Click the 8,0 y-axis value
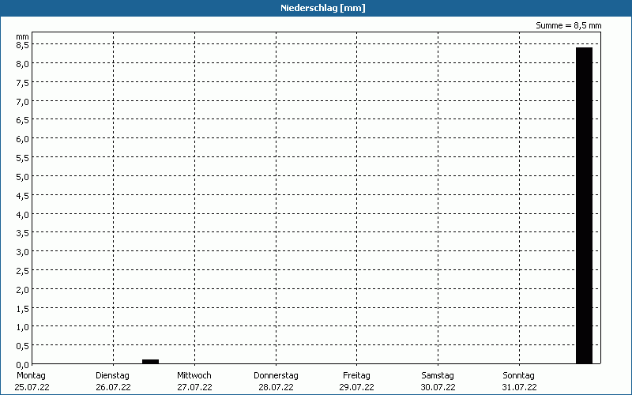Viewport: 632px width, 395px height. (x=23, y=64)
